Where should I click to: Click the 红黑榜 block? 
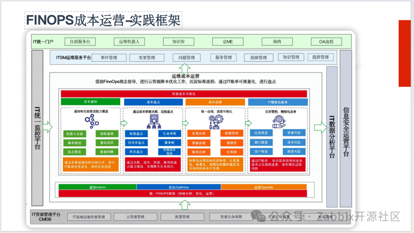click(x=232, y=152)
